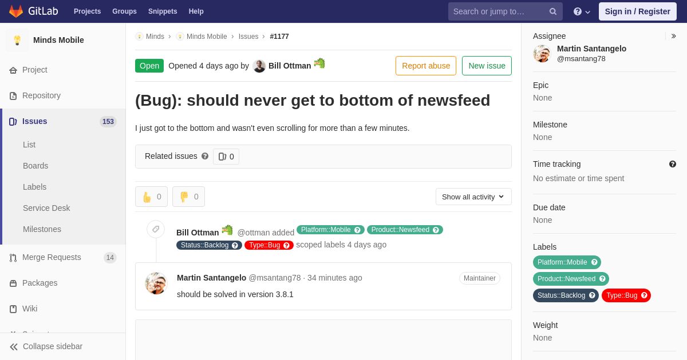Collapse the right sidebar with double arrow
The width and height of the screenshot is (687, 360).
(x=673, y=36)
